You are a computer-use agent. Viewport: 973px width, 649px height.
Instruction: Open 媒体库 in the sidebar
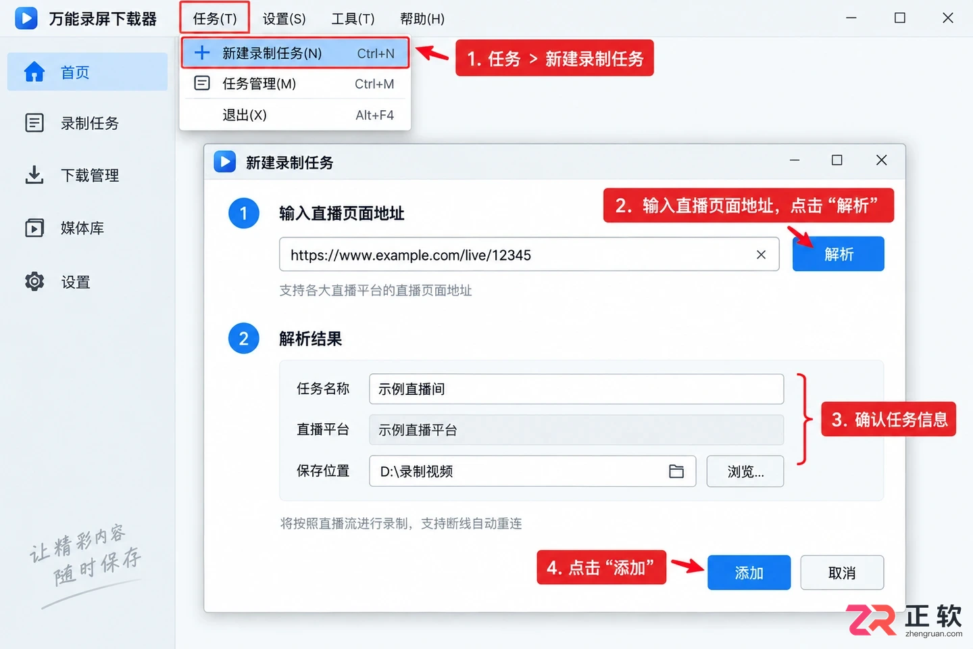(x=87, y=228)
